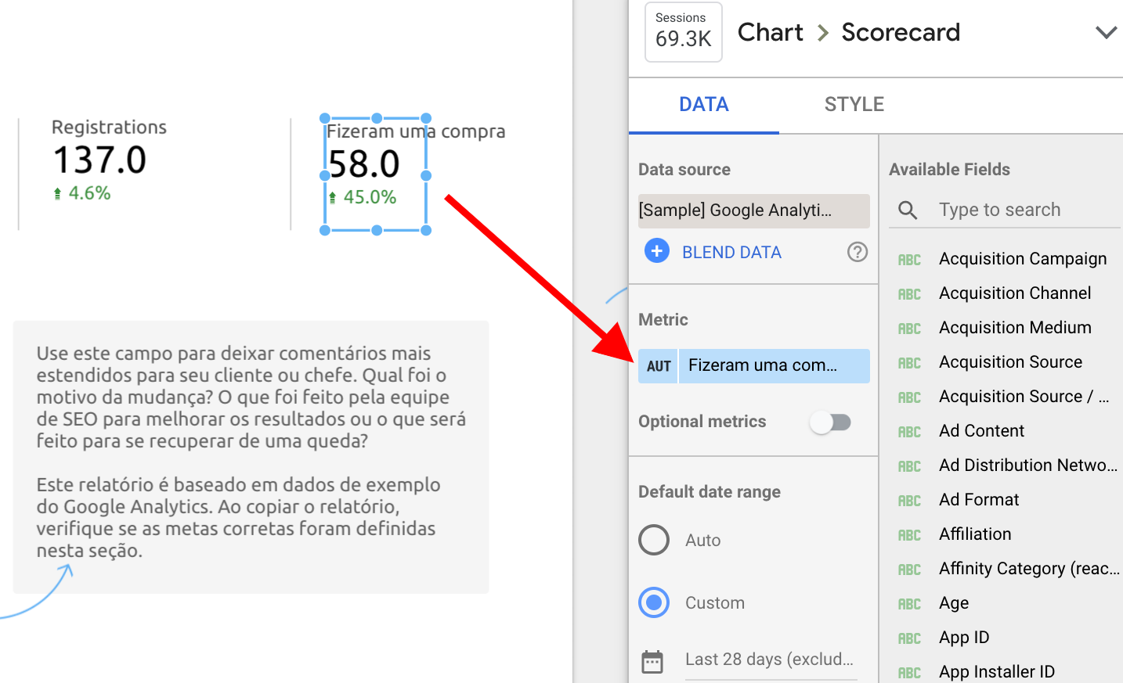Click the ABC icon beside Age
The height and width of the screenshot is (683, 1123).
(908, 603)
